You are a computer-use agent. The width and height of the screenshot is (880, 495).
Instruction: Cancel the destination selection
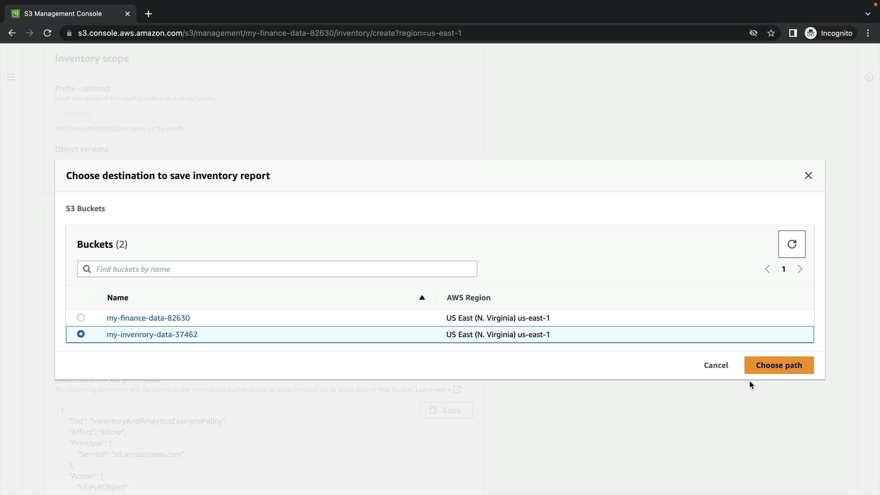(715, 365)
